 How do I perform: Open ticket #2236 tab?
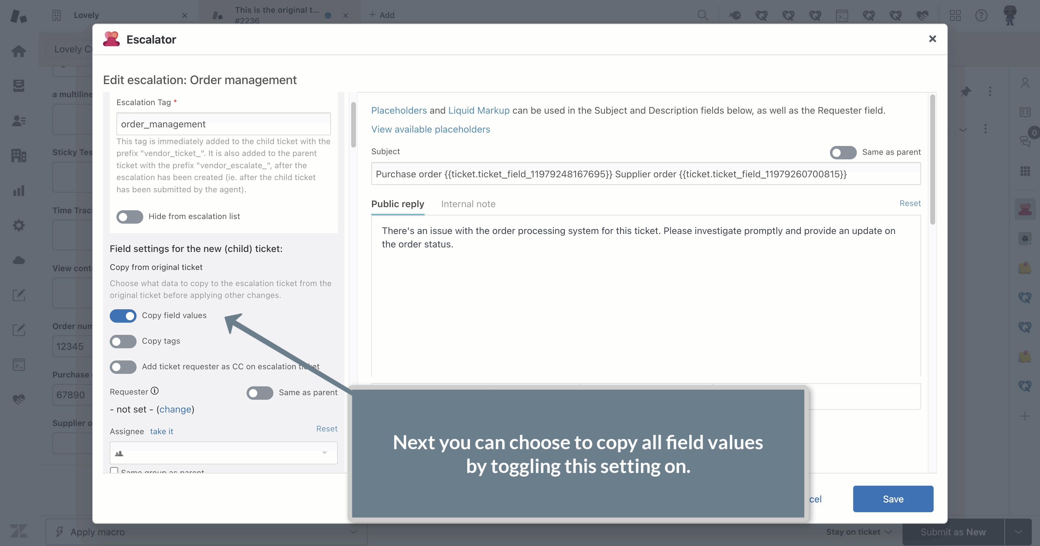(x=276, y=15)
